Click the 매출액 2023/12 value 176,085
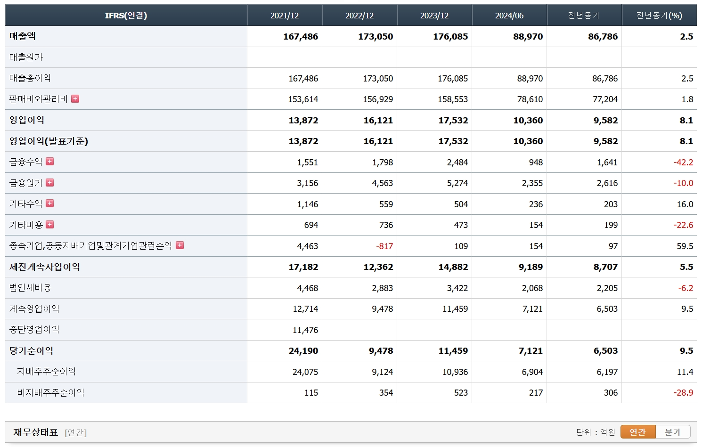 [x=450, y=36]
